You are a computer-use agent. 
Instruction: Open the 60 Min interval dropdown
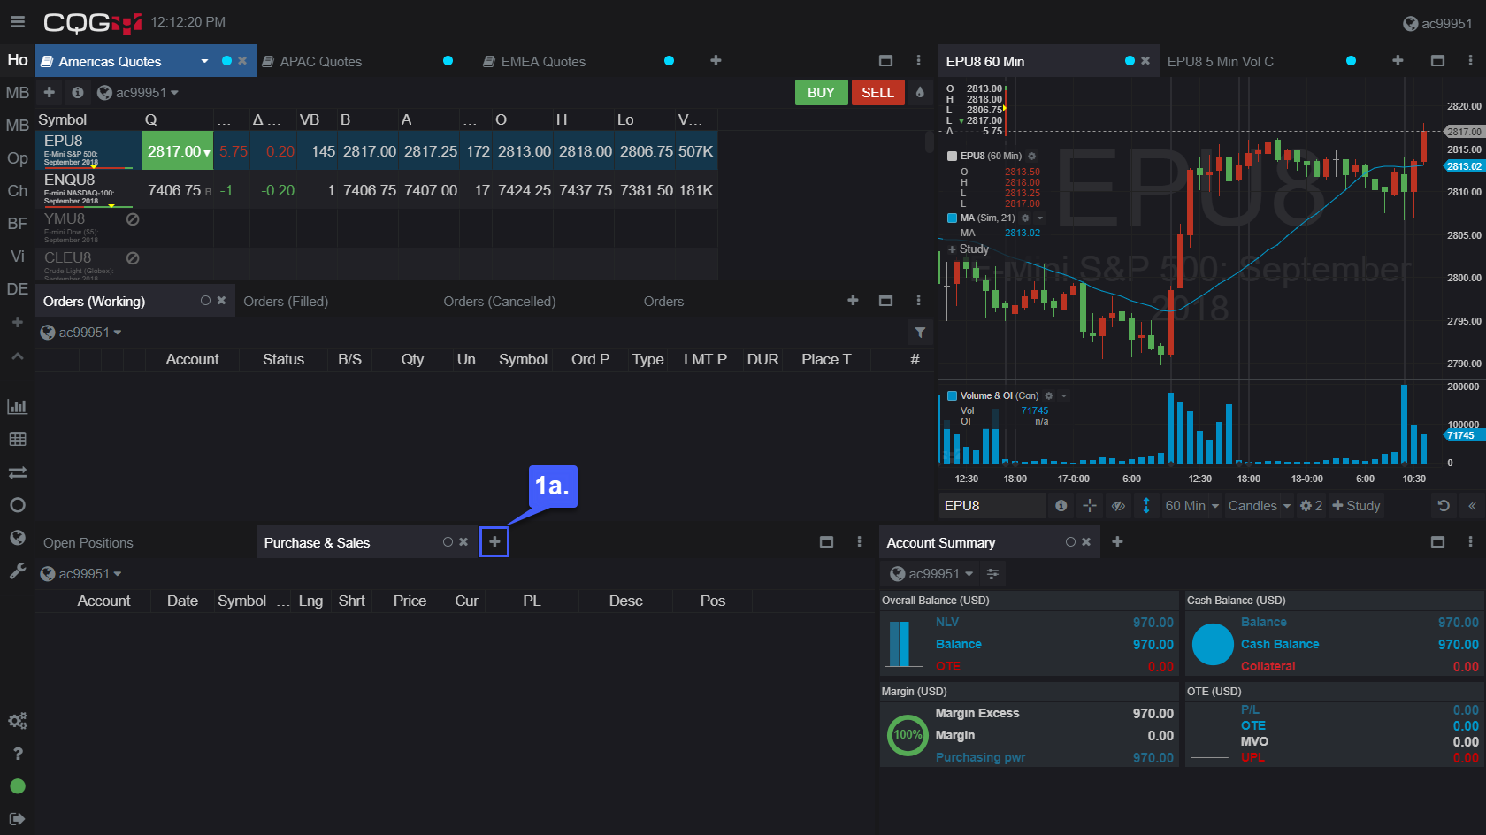(1192, 506)
